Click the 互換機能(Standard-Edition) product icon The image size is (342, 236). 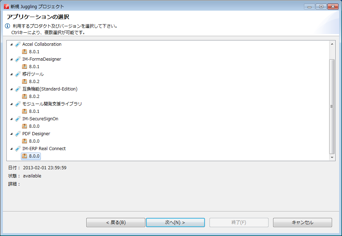(18, 89)
